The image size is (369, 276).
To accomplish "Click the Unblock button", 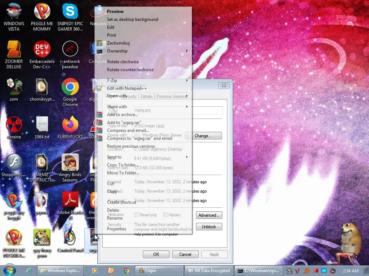I will point(209,226).
